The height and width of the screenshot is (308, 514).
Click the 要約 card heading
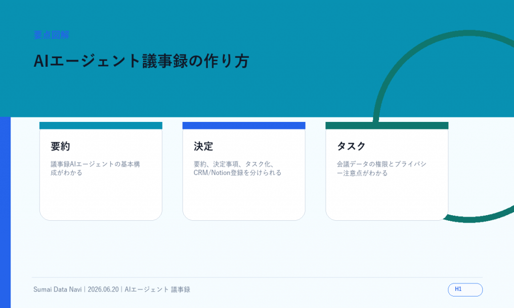[60, 146]
